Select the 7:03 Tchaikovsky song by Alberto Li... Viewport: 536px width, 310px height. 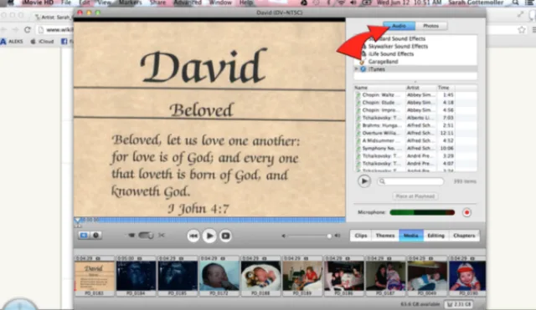point(415,118)
